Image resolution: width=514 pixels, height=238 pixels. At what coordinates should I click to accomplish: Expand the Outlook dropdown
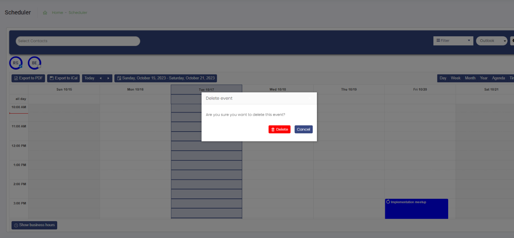coord(491,41)
